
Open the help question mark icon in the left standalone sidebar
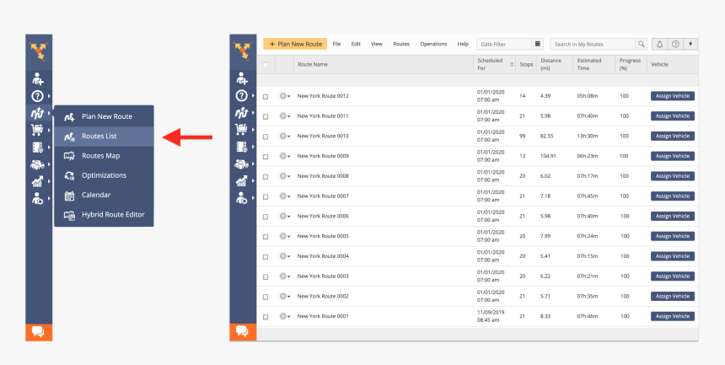(37, 96)
